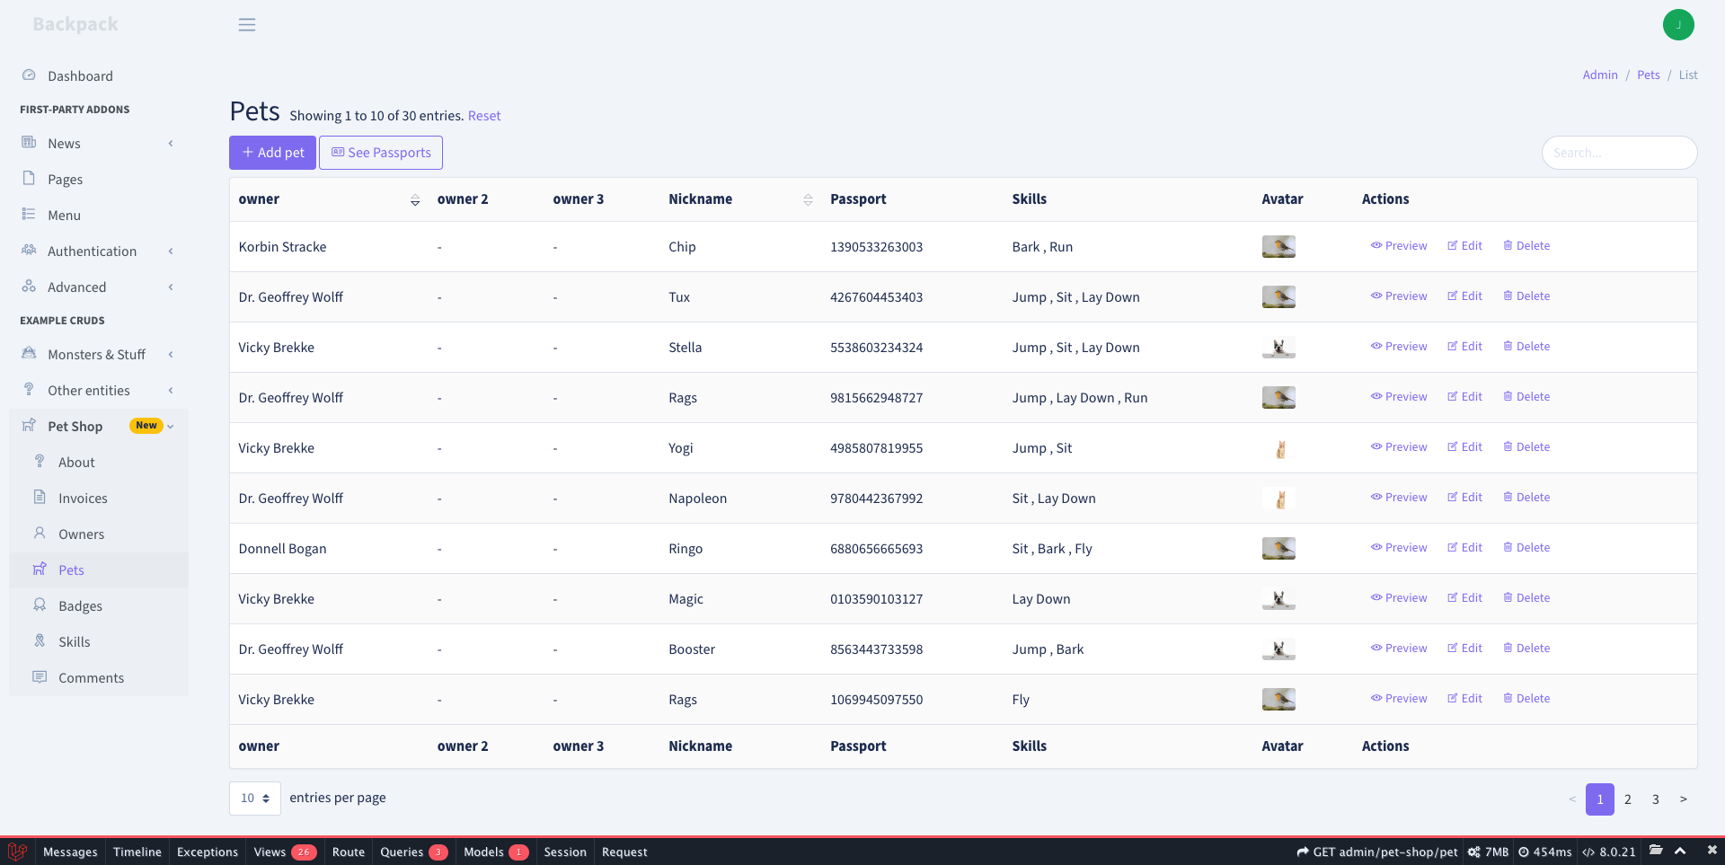Open See Passports

click(x=380, y=153)
